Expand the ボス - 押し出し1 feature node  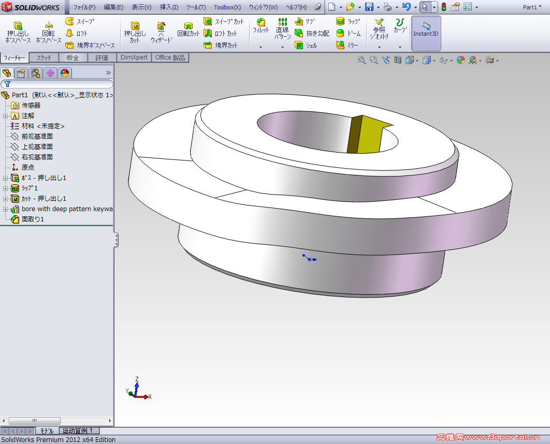[x=5, y=179]
